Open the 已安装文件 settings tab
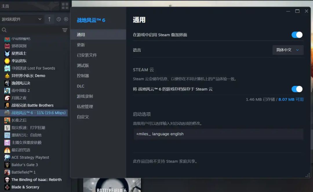This screenshot has width=313, height=192. [x=98, y=55]
